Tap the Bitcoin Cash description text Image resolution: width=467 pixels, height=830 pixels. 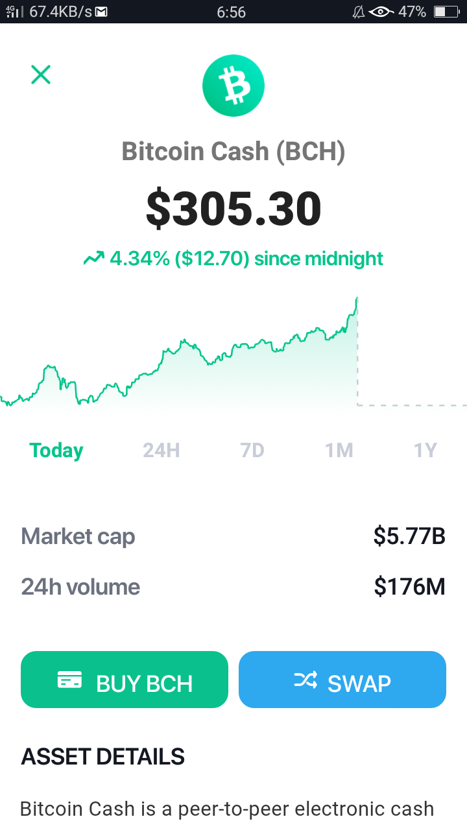point(227,809)
